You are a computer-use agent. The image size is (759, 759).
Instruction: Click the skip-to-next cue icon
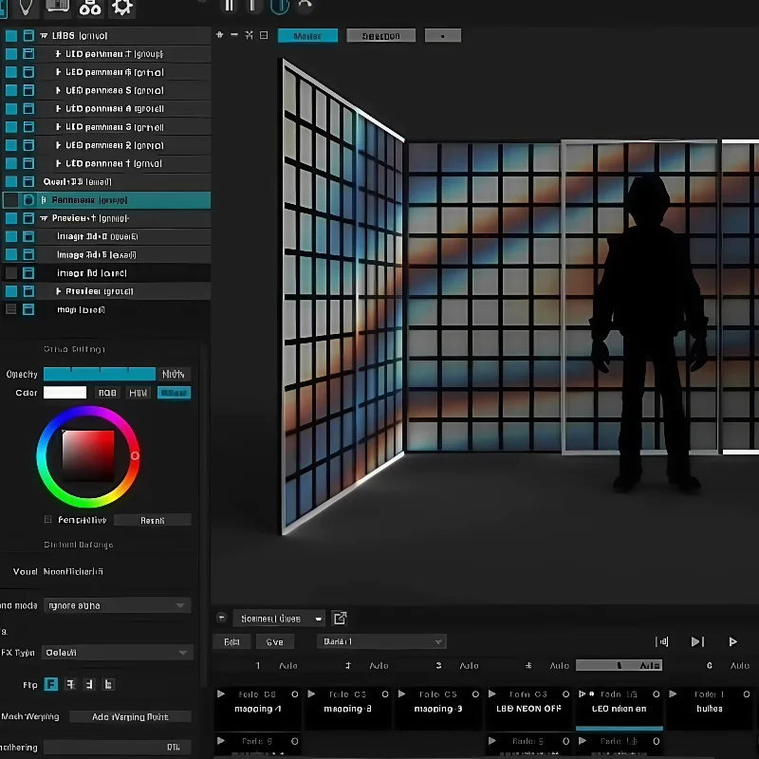697,642
